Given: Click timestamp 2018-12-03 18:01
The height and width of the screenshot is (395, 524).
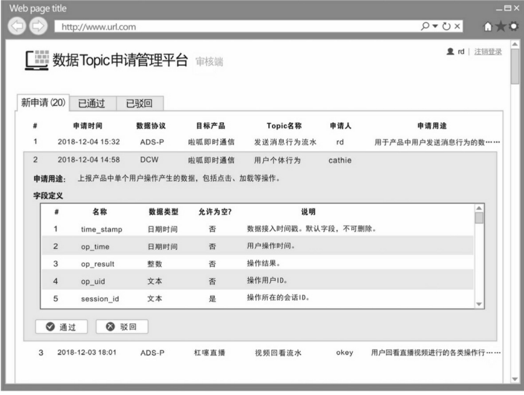Looking at the screenshot, I should 87,353.
